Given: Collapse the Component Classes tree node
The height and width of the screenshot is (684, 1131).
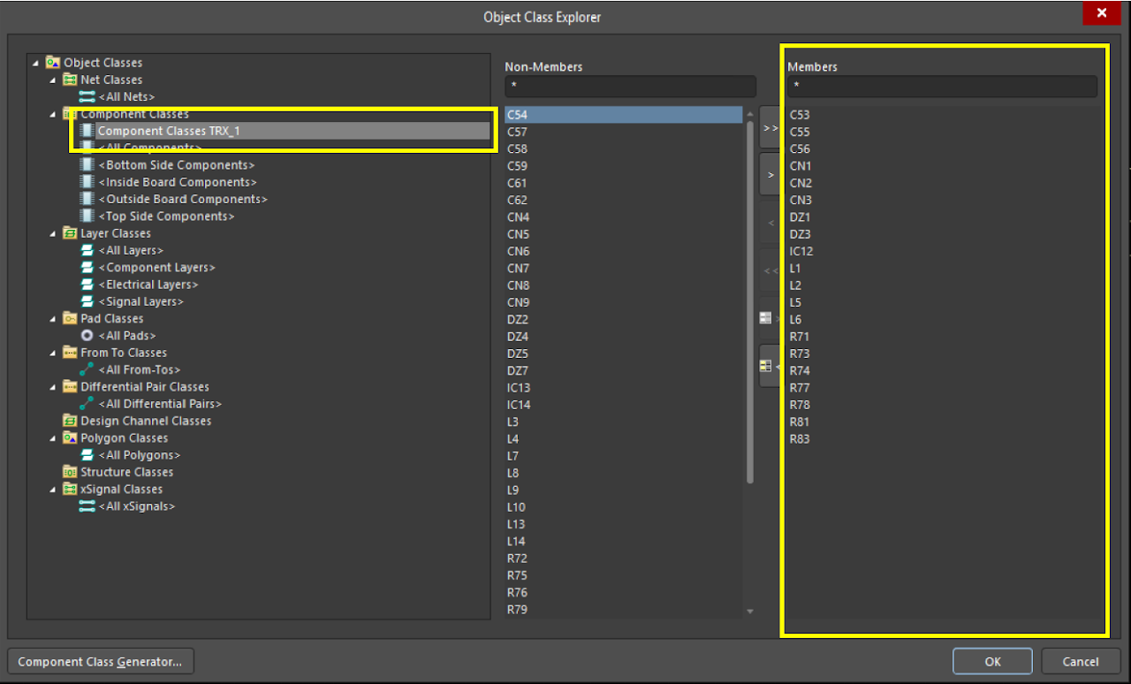Looking at the screenshot, I should [x=50, y=113].
